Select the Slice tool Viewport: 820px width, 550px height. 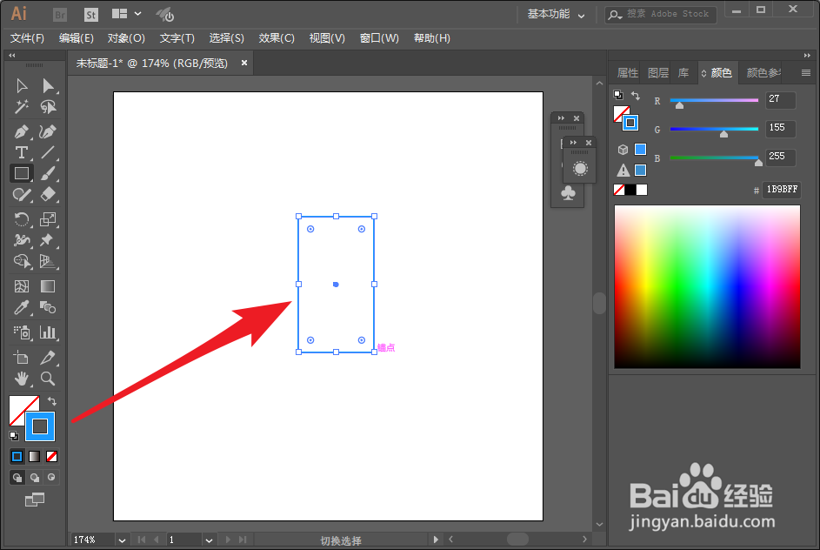pyautogui.click(x=48, y=358)
